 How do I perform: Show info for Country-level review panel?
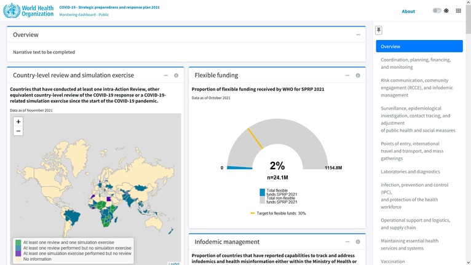click(176, 76)
